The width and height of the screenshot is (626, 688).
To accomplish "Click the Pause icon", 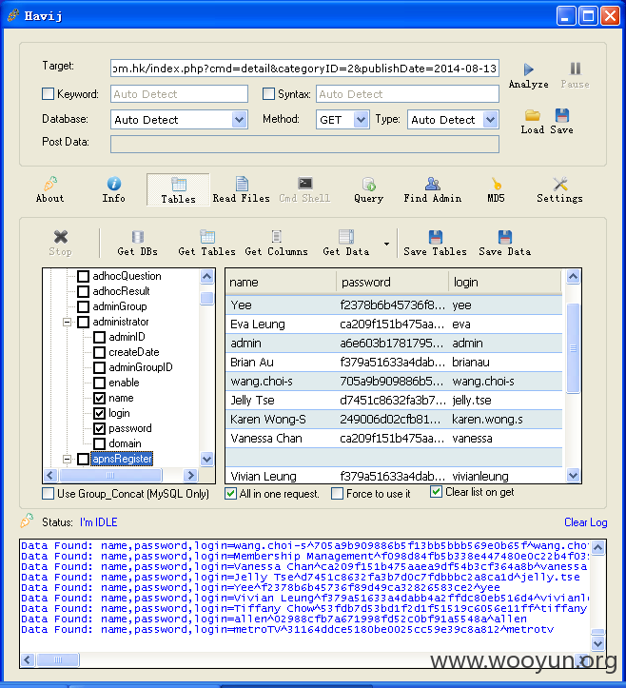I will 576,69.
